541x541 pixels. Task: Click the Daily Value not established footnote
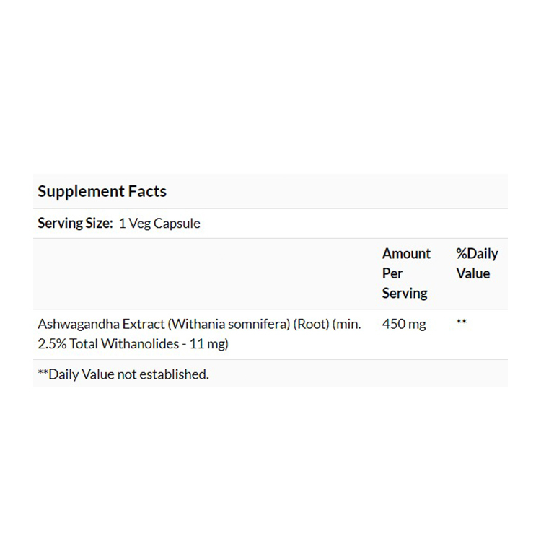coord(123,374)
